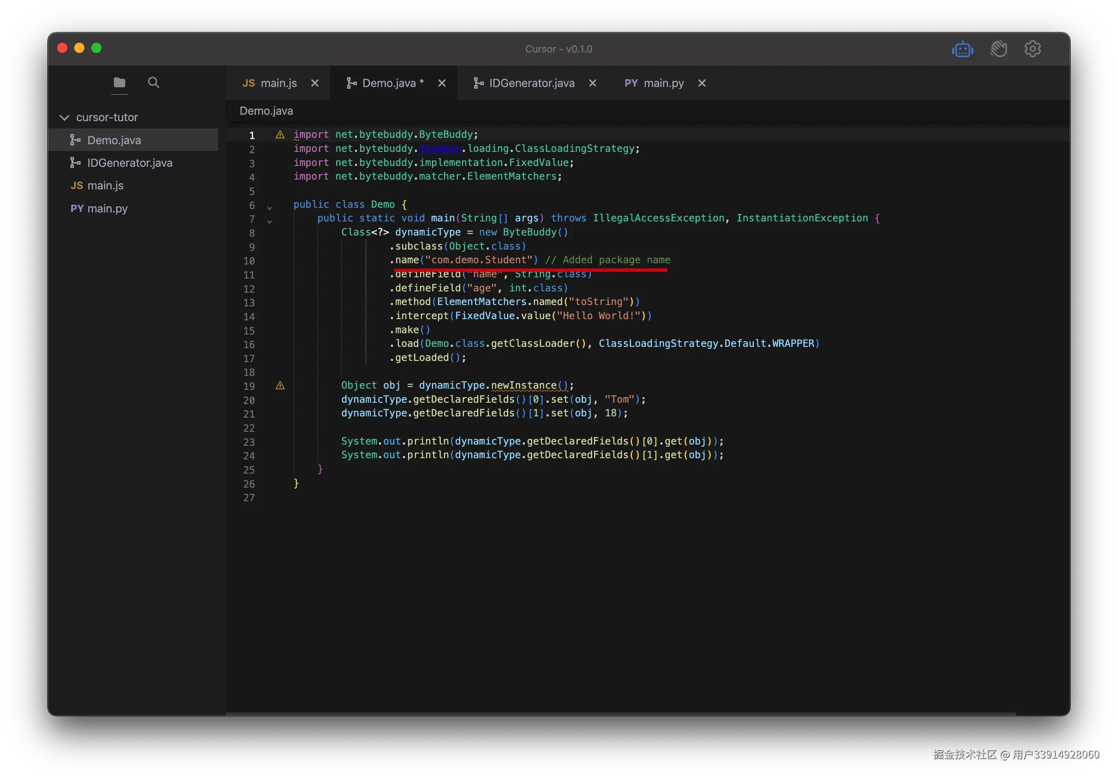
Task: Click the warning icon on line 1
Action: click(280, 134)
